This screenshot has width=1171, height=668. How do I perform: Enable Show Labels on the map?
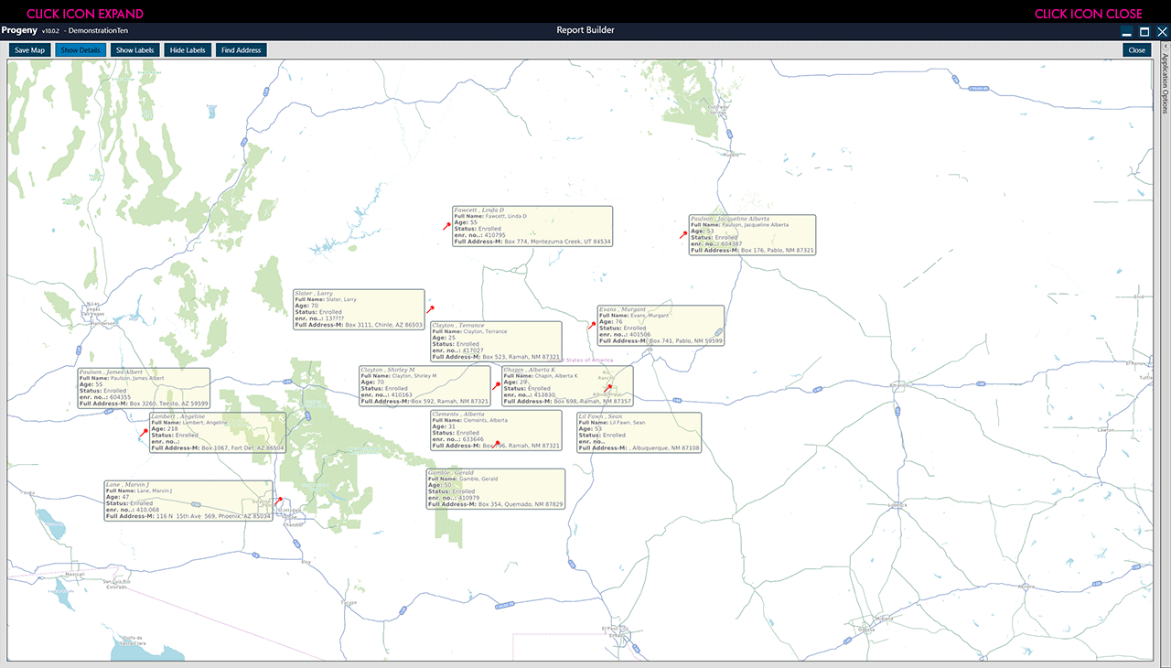coord(135,50)
